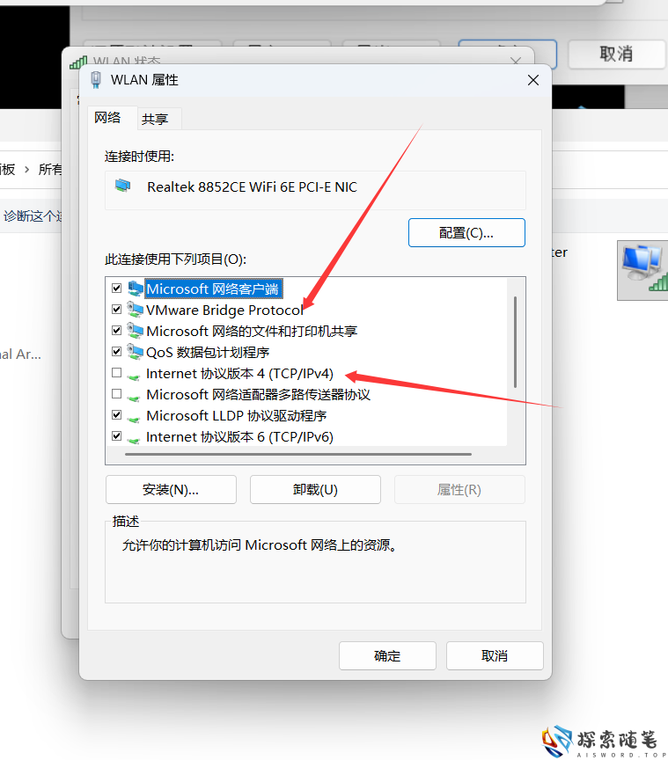This screenshot has height=760, width=668.
Task: Click the 卸载(U) button
Action: pyautogui.click(x=315, y=490)
